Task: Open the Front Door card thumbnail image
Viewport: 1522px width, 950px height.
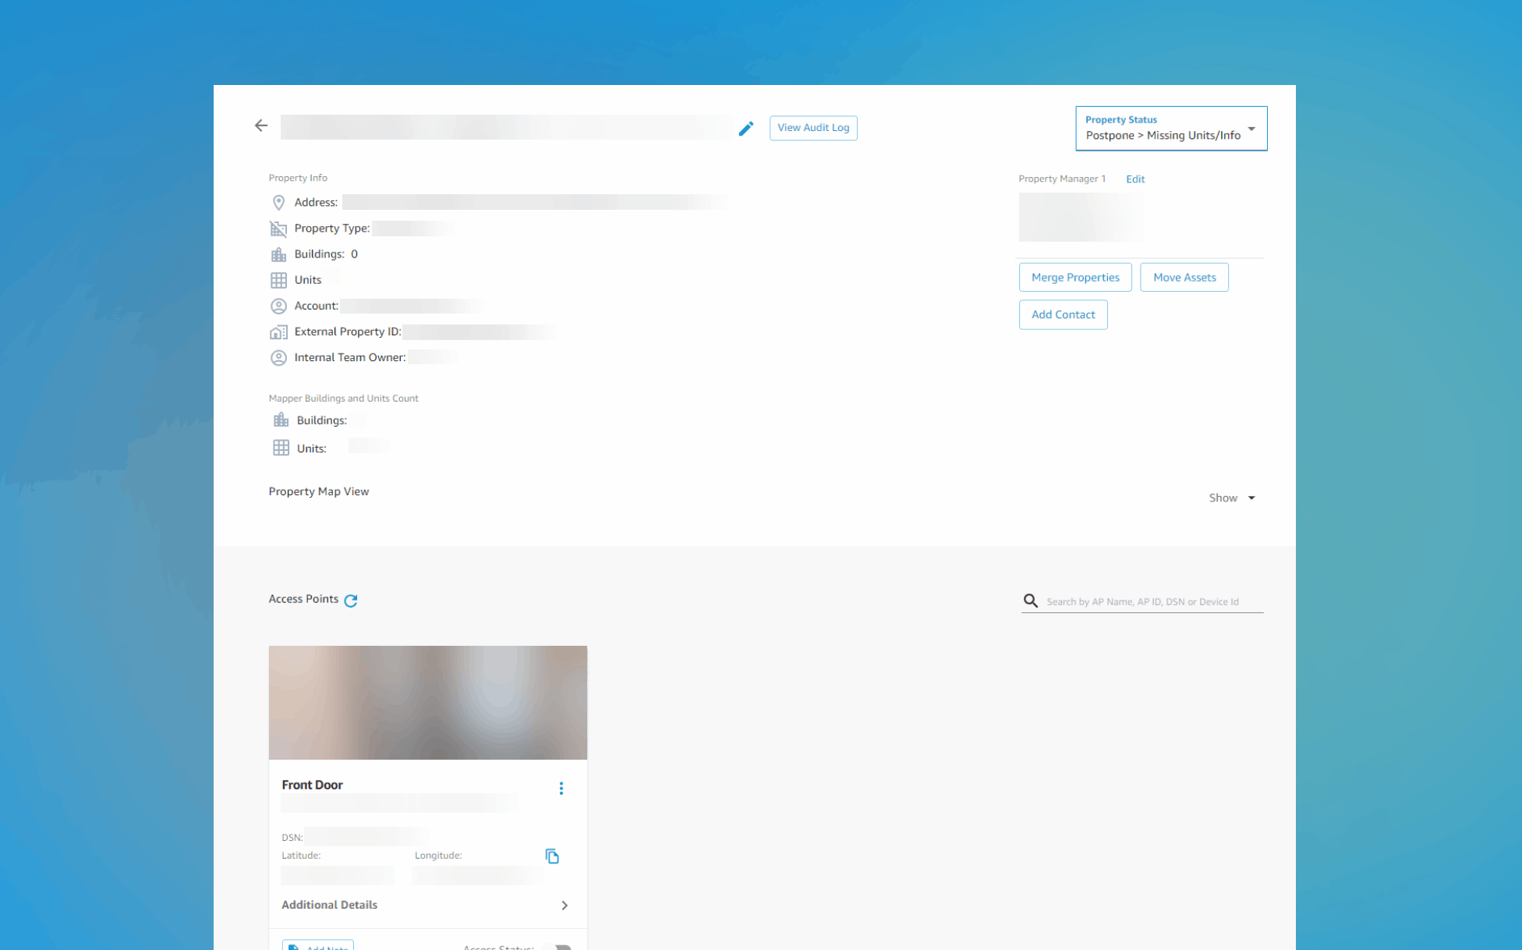Action: click(x=428, y=703)
